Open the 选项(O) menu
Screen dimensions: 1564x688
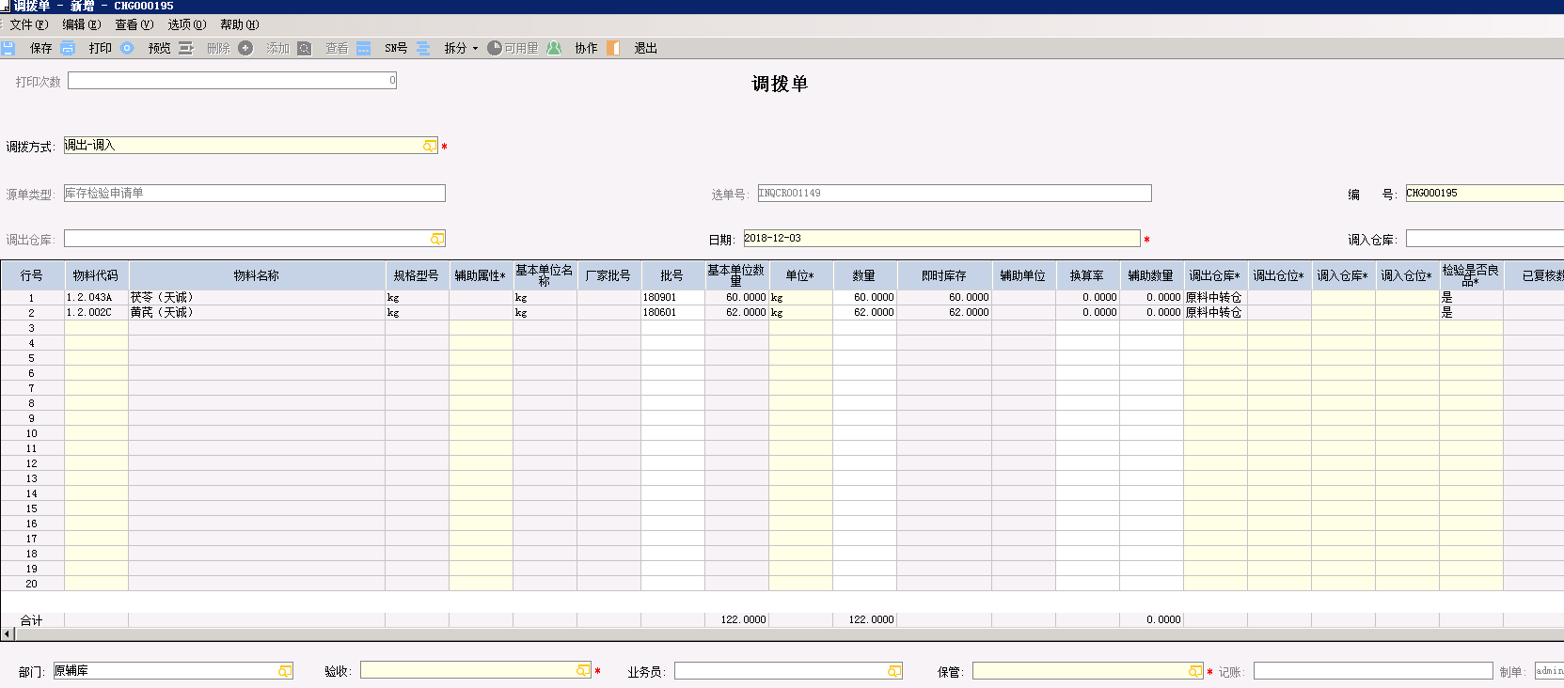coord(186,24)
